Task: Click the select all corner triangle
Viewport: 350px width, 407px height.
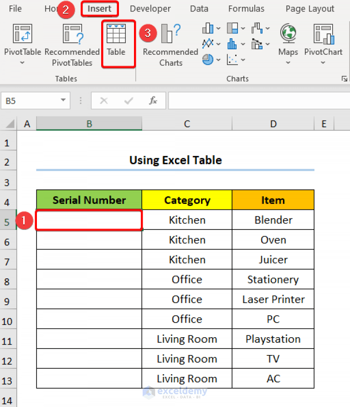Action: coord(10,124)
